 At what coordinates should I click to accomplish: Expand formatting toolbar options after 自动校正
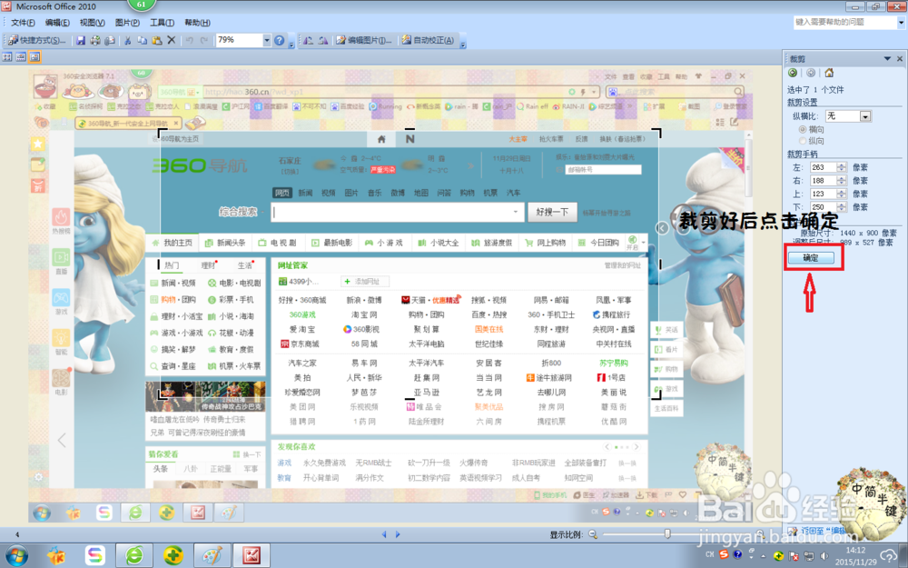(463, 43)
